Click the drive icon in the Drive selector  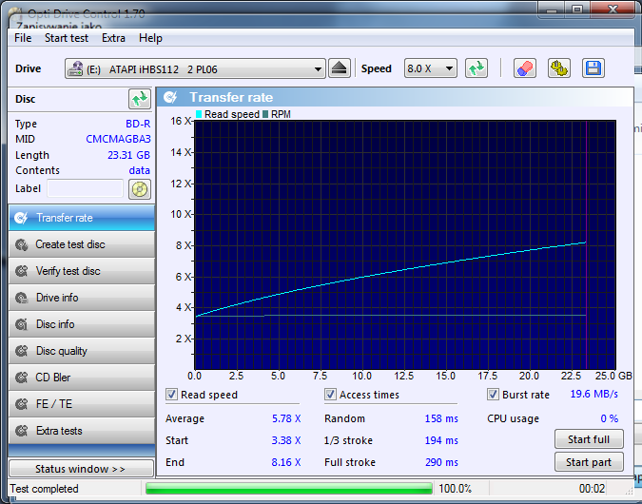(75, 68)
